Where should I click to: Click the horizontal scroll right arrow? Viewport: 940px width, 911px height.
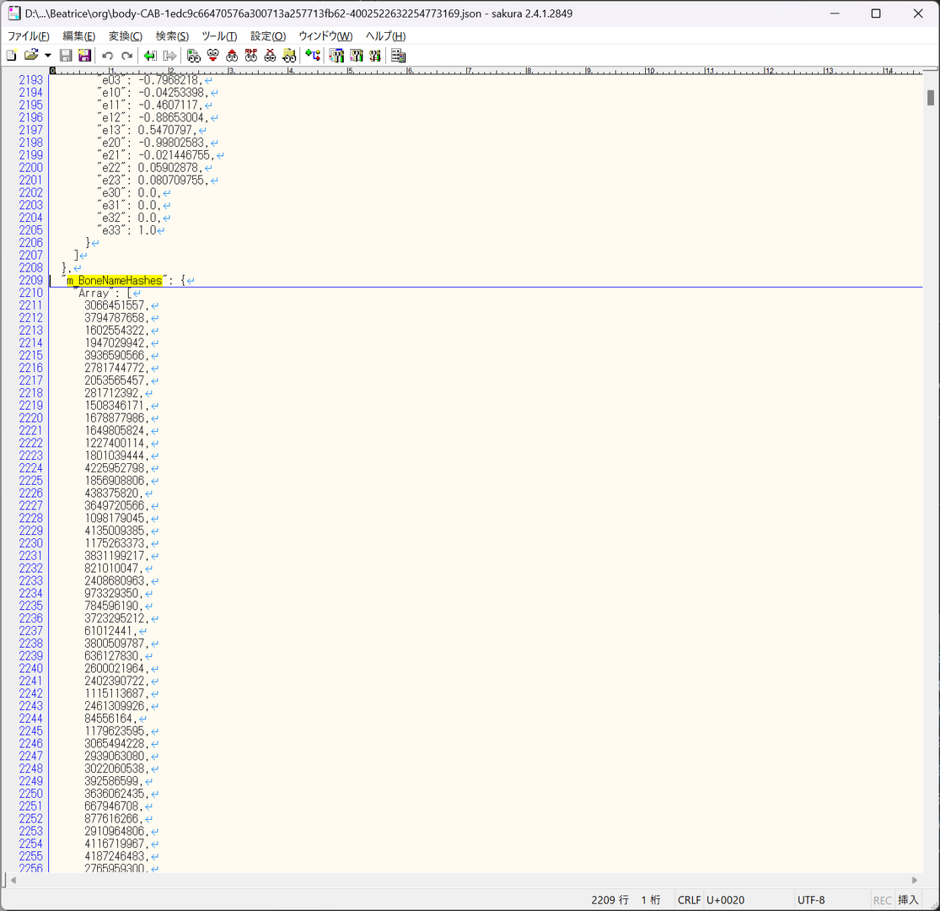(x=914, y=881)
